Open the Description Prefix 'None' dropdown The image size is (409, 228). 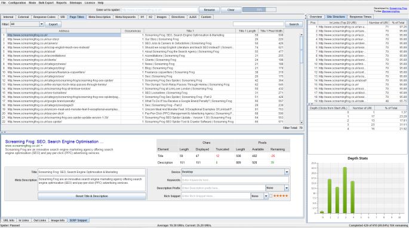click(277, 188)
